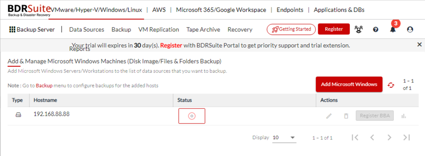
Task: Follow the Backup link in the note
Action: [x=44, y=86]
